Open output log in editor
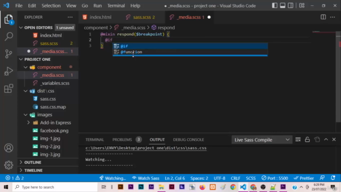 click(x=317, y=140)
